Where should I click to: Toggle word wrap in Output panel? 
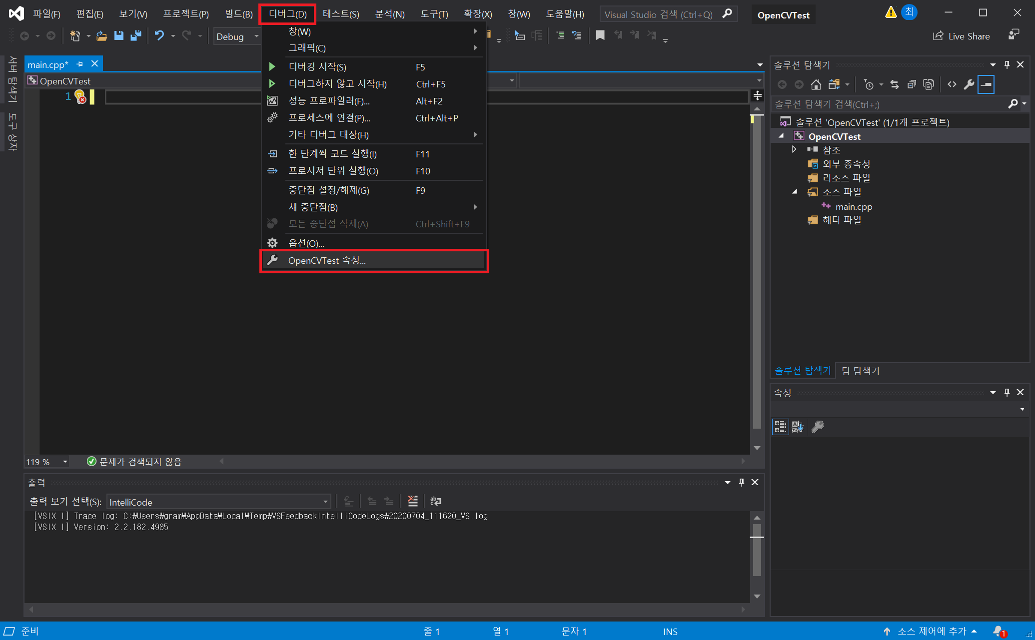[435, 501]
